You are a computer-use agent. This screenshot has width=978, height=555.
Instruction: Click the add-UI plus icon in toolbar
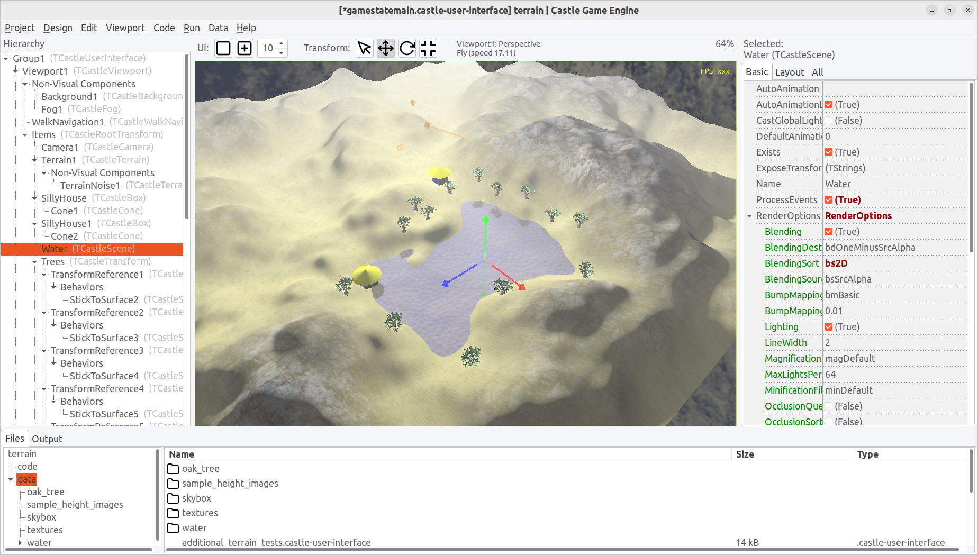tap(244, 48)
